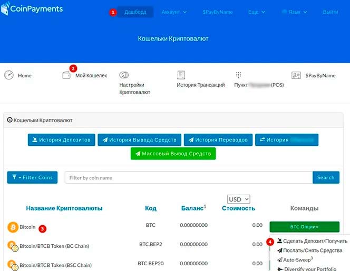Click the Bitcoin BEP2 token icon
This screenshot has height=271, width=350.
point(12,246)
